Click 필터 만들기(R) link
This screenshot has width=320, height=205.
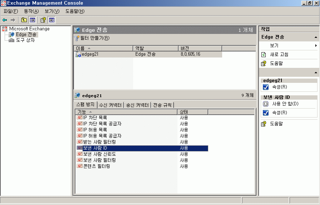(95, 38)
